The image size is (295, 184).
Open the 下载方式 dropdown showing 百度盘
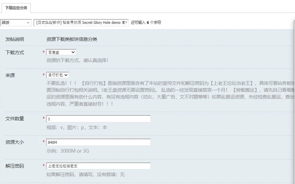tap(61, 52)
